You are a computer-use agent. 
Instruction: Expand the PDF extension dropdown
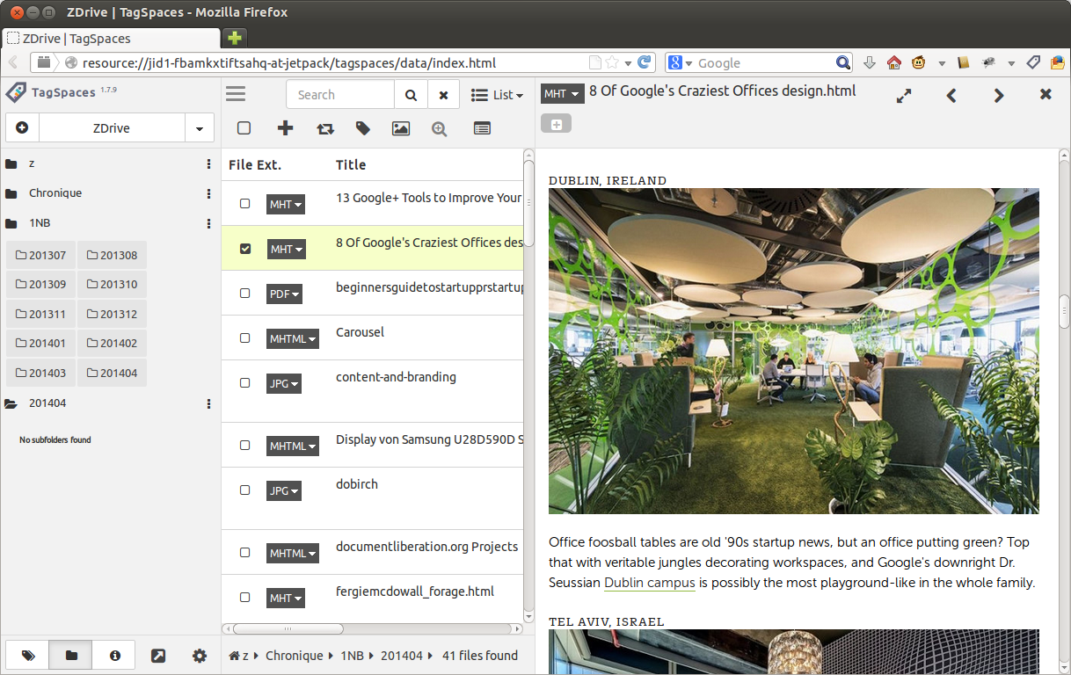click(284, 294)
